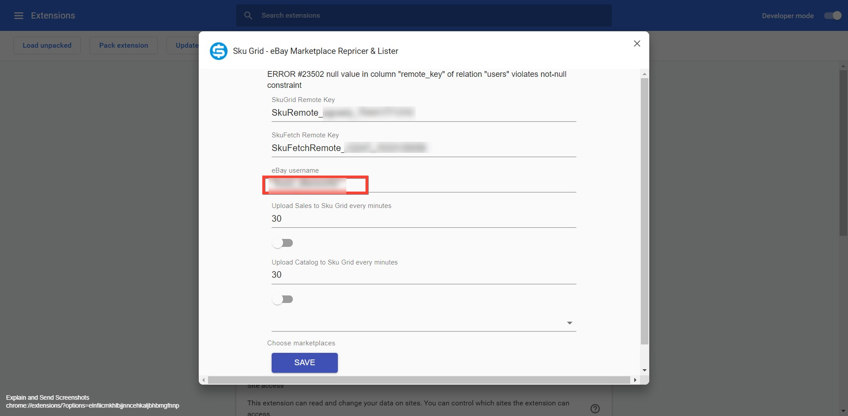Viewport: 848px width, 416px height.
Task: Click dialog horizontal scrollbar left arrow
Action: [204, 380]
